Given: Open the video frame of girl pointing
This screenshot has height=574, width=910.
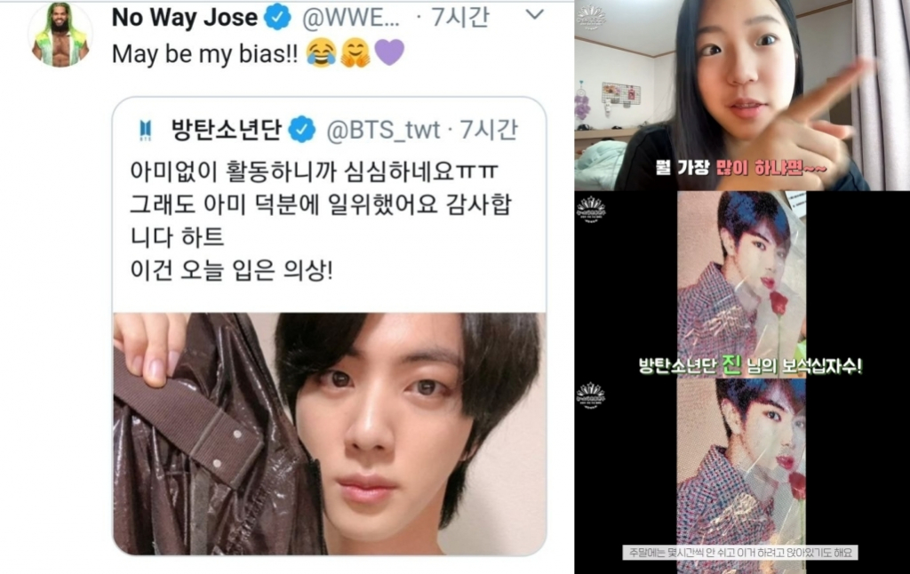Looking at the screenshot, I should (x=742, y=95).
